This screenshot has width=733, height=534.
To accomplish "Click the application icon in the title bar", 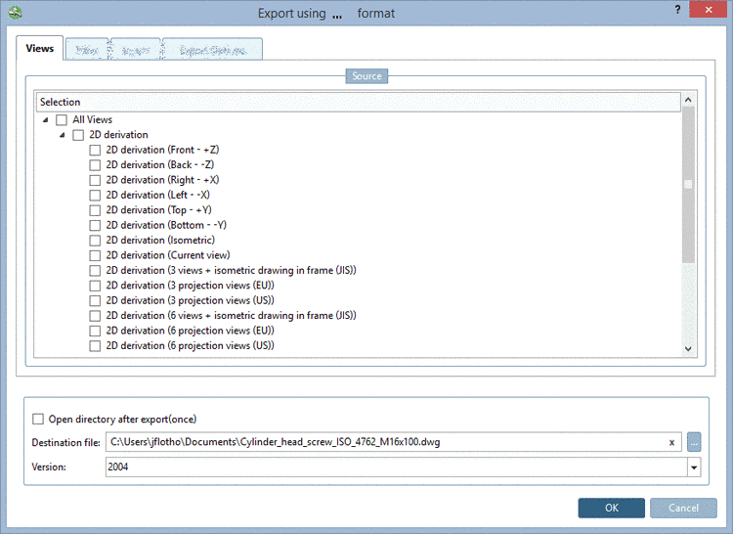I will point(15,12).
